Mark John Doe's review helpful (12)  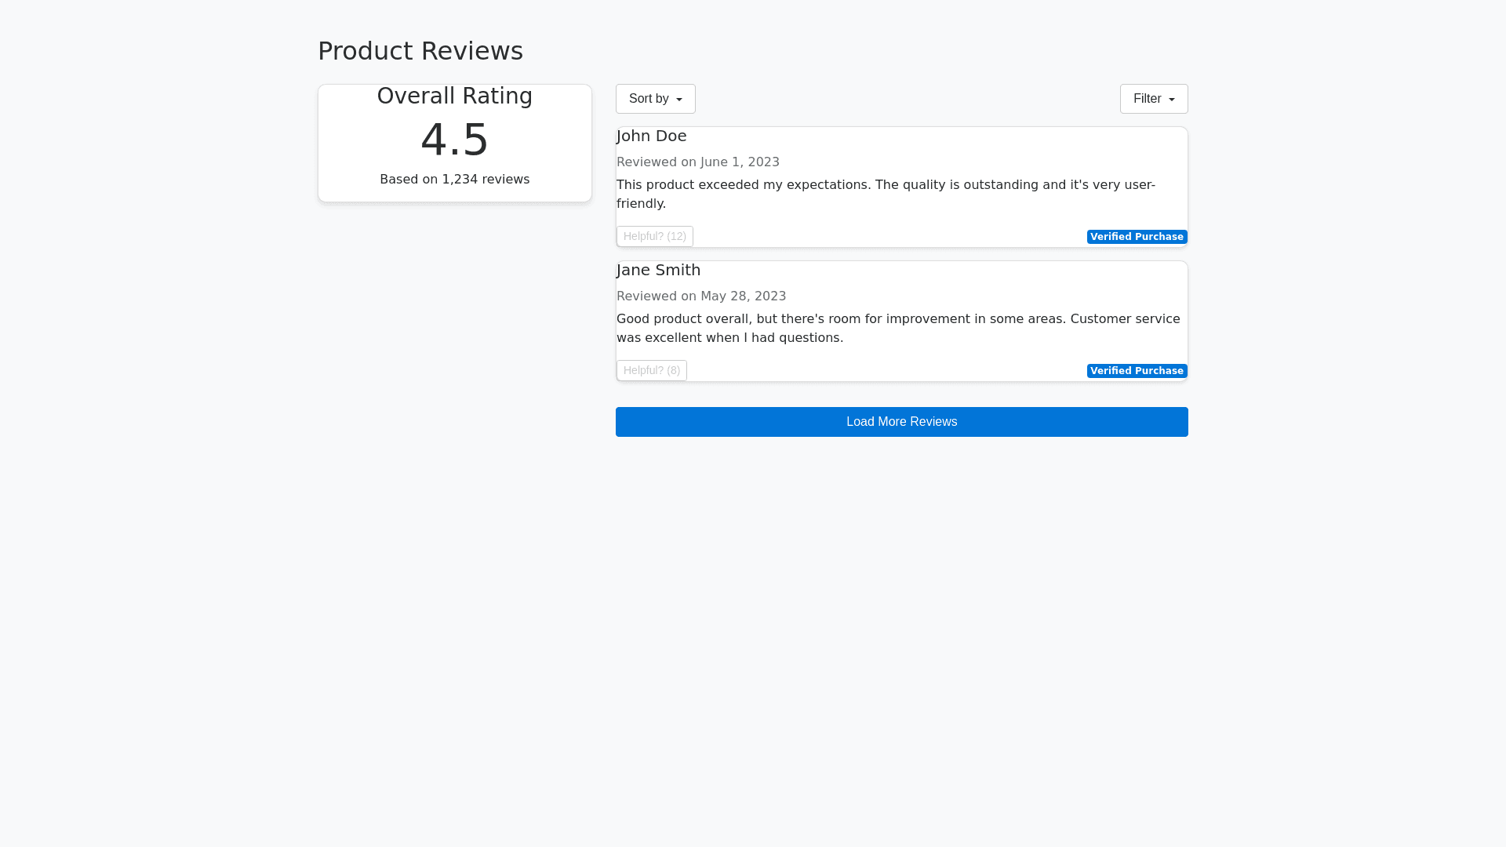(654, 236)
